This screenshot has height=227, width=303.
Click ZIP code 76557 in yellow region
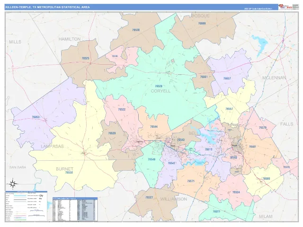pos(229,109)
